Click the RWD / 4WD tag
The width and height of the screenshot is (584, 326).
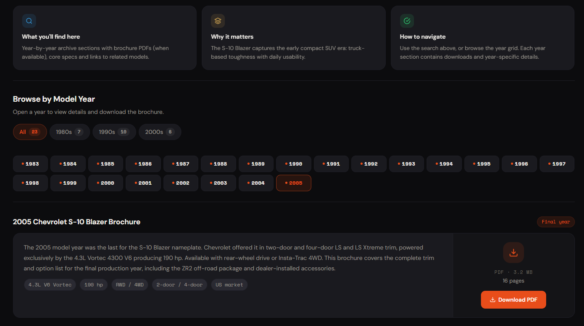click(x=130, y=285)
